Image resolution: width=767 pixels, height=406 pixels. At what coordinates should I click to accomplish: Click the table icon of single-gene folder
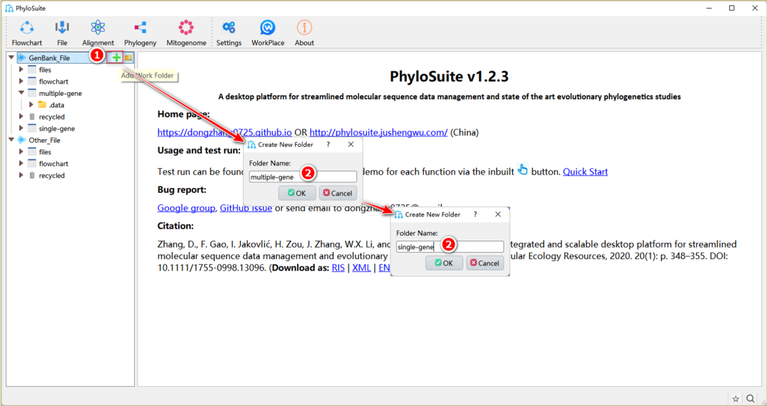[32, 128]
